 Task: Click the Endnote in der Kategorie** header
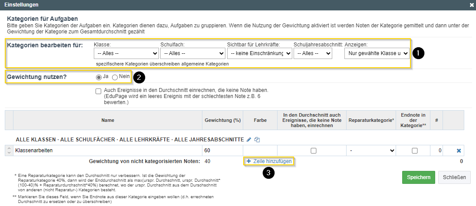point(413,120)
